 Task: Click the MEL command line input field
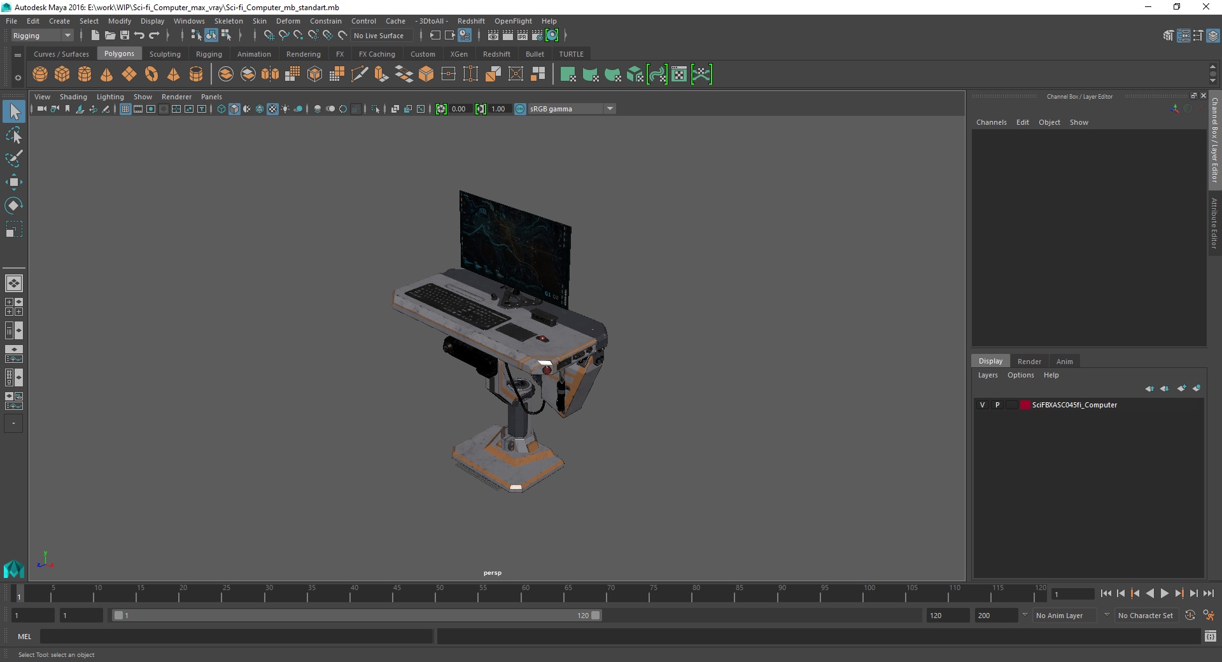pyautogui.click(x=237, y=636)
